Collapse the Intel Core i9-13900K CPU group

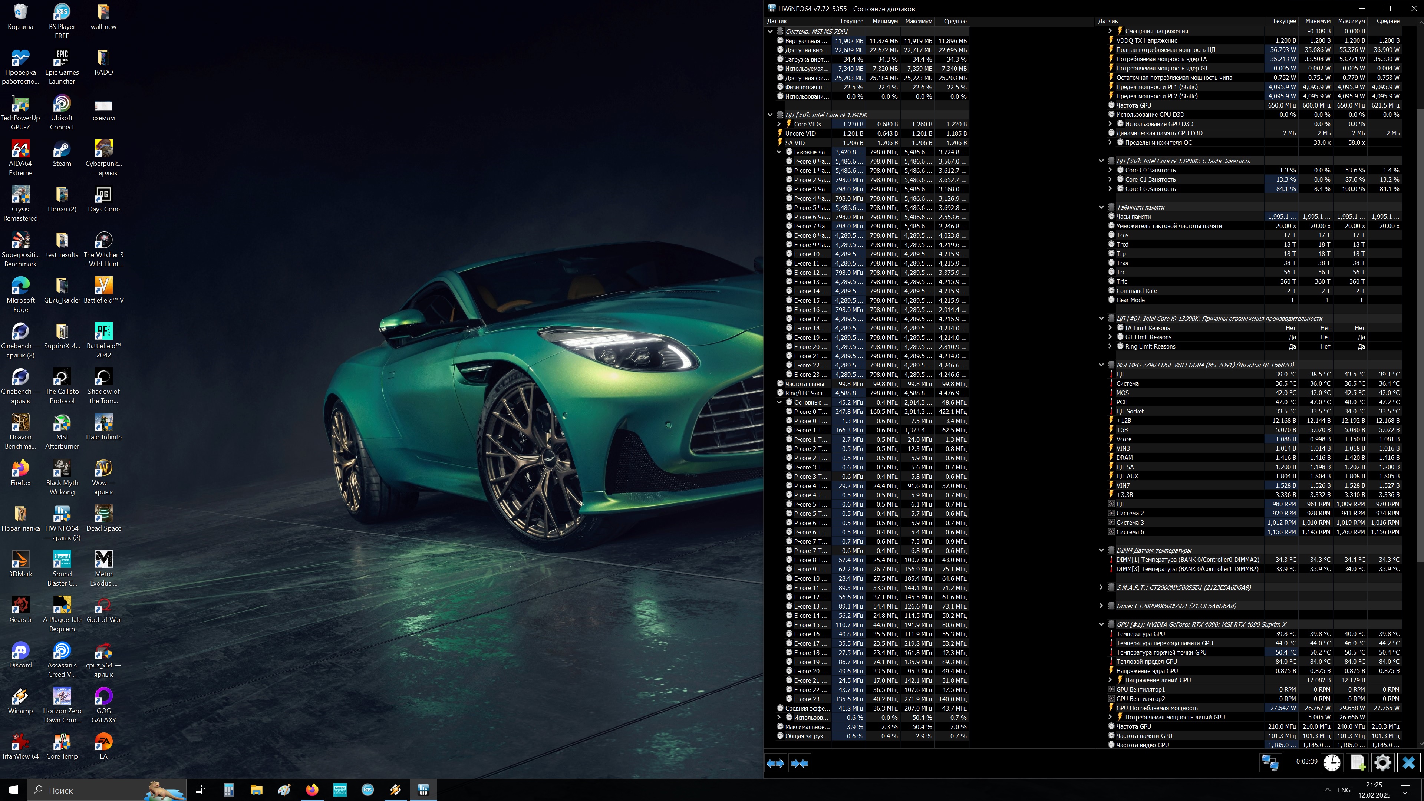(770, 115)
